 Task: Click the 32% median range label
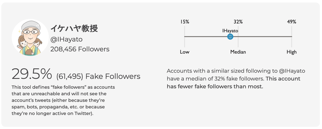click(x=238, y=22)
